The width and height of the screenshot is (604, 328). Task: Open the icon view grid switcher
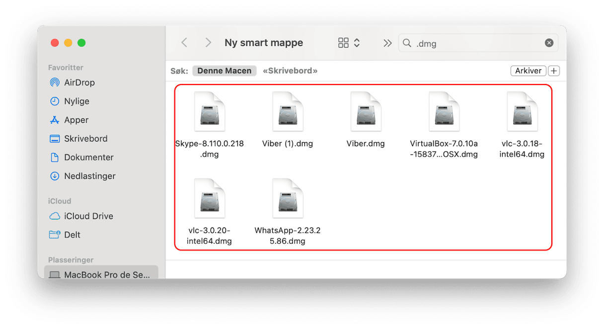coord(349,43)
